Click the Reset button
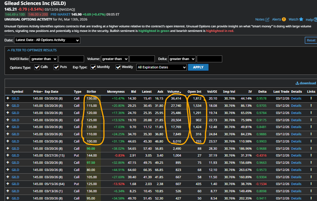Viewport: 317px width, 201px height. click(311, 40)
